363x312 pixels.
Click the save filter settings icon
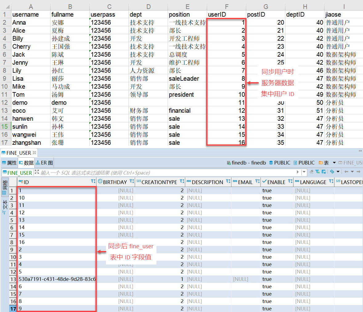tap(324, 172)
